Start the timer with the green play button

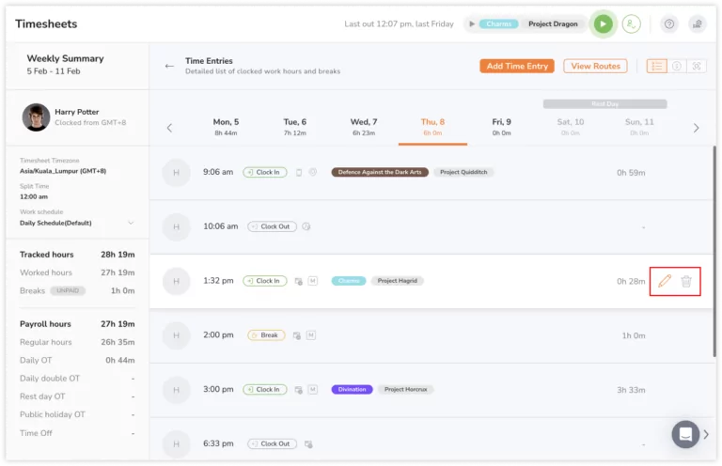click(x=603, y=23)
